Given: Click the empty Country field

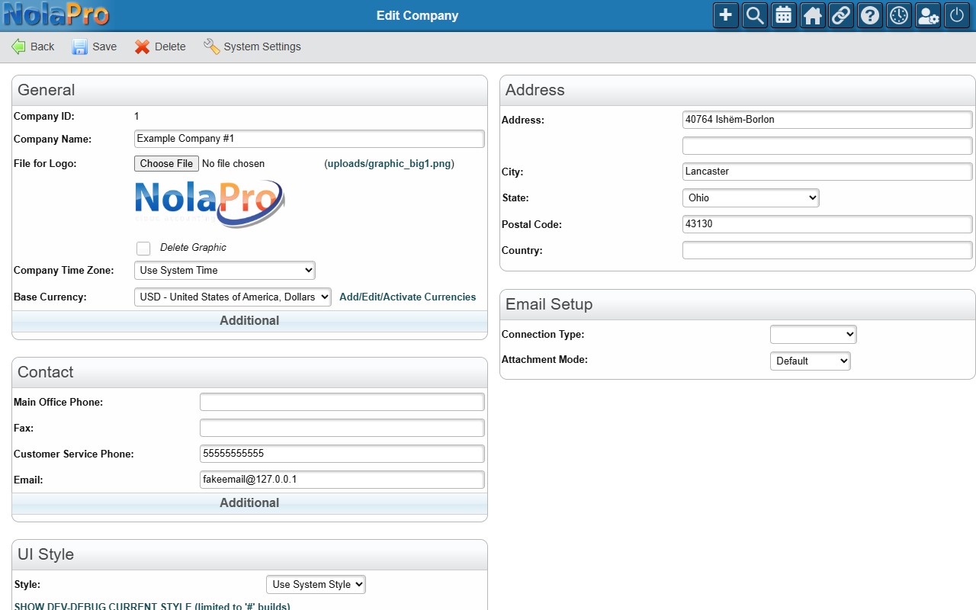Looking at the screenshot, I should click(827, 250).
